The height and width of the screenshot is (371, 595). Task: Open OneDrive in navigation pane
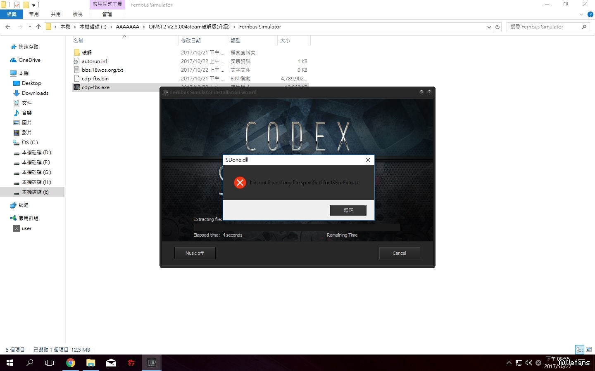coord(29,60)
